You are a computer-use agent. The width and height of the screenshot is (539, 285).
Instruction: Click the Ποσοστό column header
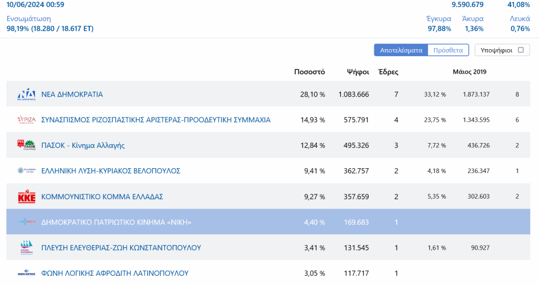coord(309,72)
